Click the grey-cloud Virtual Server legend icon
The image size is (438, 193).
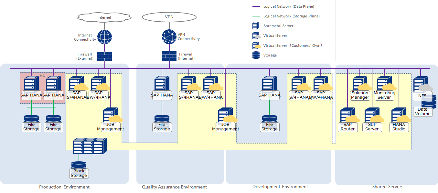[x=256, y=36]
